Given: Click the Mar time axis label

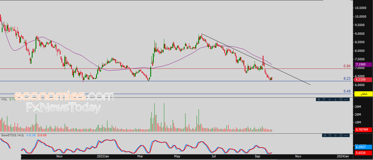Looking at the screenshot, I should 140,156.
